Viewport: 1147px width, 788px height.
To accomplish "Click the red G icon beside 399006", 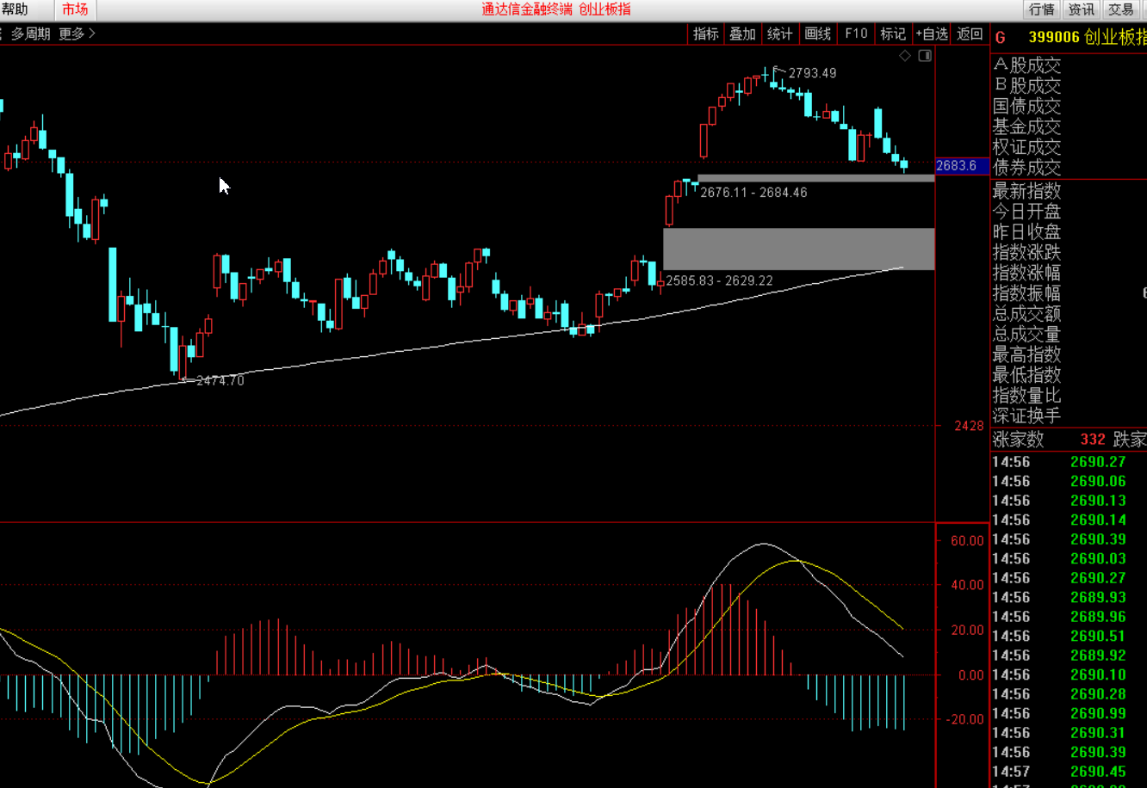I will coord(1001,37).
